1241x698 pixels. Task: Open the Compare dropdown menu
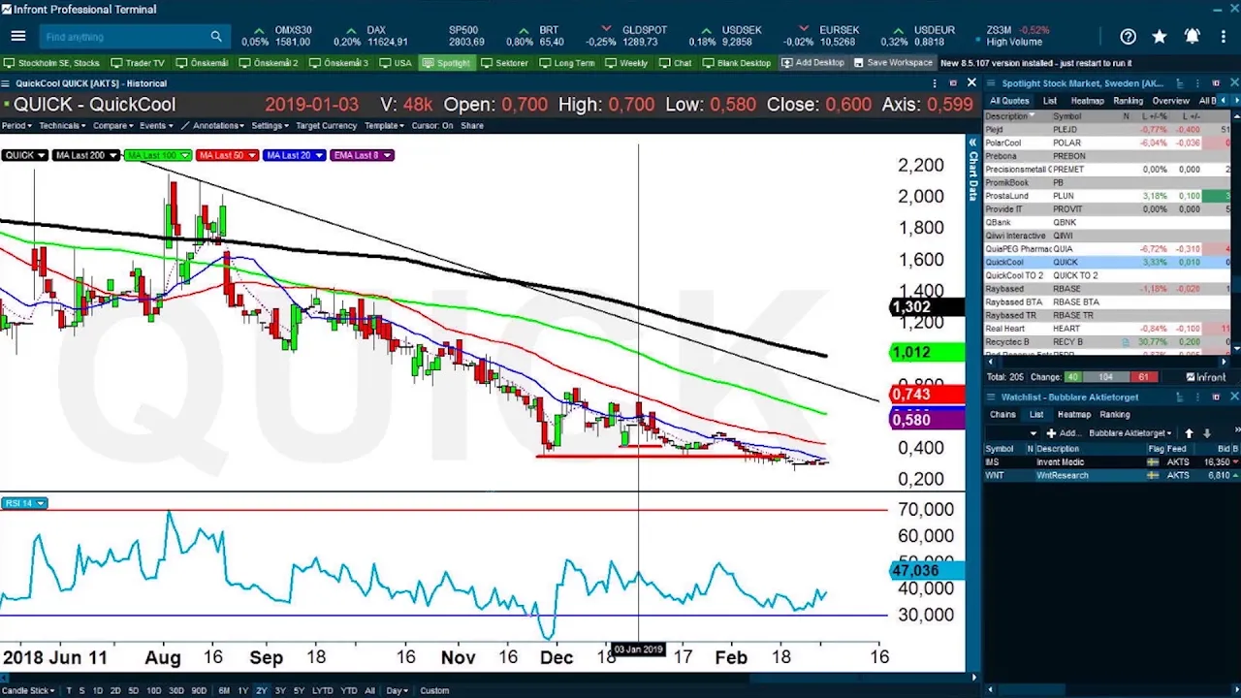(113, 125)
